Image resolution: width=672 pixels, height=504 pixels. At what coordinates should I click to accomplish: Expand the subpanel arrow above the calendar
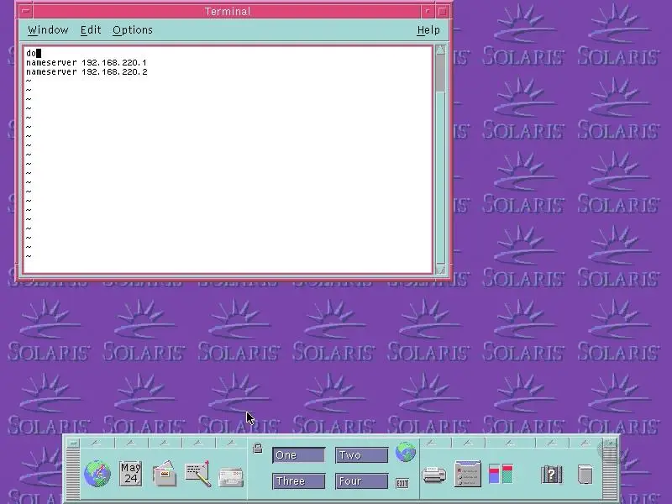point(131,443)
